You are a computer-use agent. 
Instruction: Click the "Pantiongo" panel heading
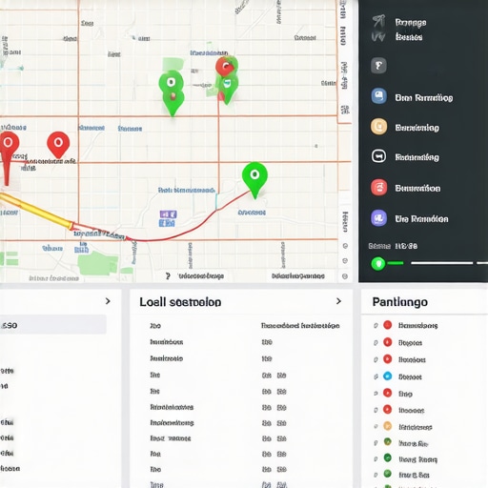(x=399, y=302)
